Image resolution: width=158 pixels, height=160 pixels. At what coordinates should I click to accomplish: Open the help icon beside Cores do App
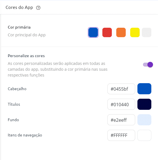pos(38,8)
